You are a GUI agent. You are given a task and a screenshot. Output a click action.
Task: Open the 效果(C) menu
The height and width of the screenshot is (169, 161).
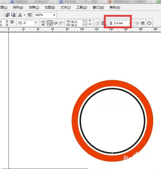click(x=34, y=7)
